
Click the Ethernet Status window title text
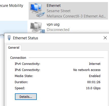click(26, 38)
